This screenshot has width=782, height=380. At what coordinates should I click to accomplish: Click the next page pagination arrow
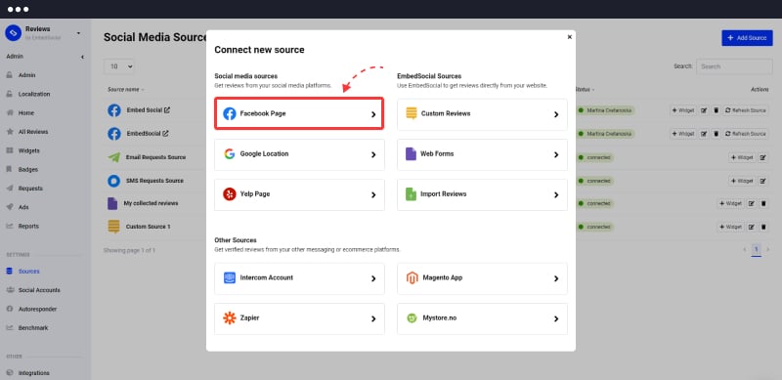pos(768,249)
